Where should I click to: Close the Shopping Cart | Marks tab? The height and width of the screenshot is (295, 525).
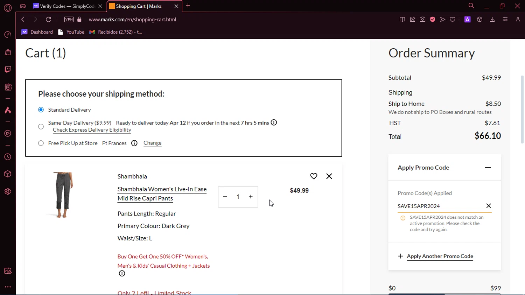pos(176,6)
